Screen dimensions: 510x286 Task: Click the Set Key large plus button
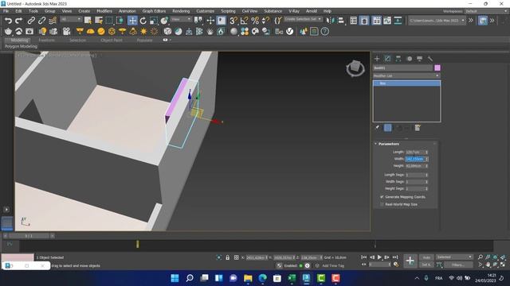pyautogui.click(x=410, y=261)
